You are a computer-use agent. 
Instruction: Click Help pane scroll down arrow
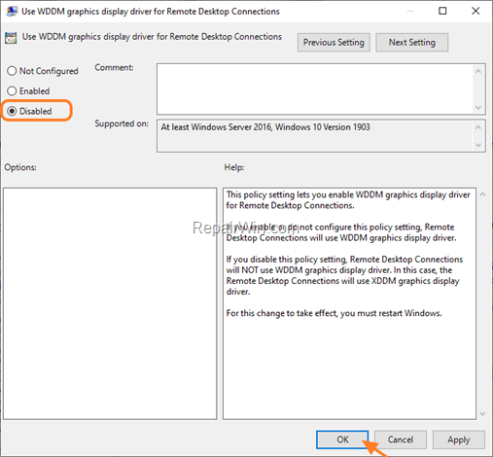pyautogui.click(x=482, y=413)
